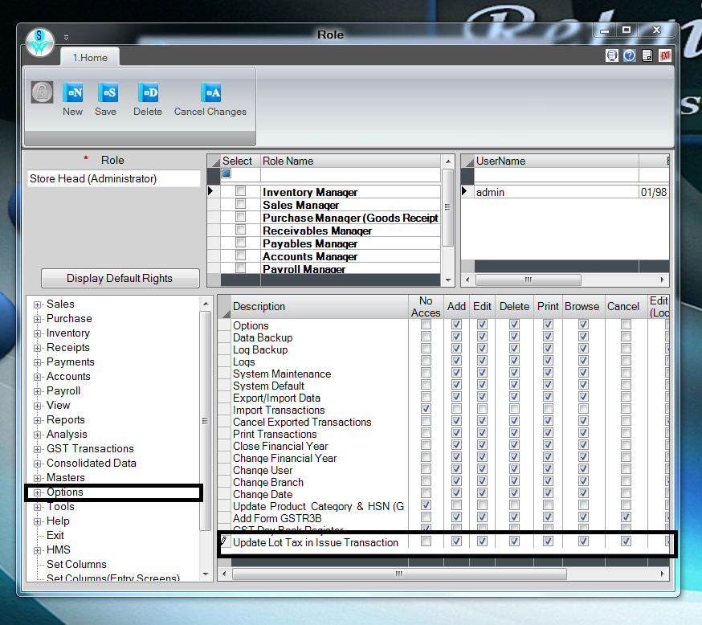
Task: Select Exit in the module tree
Action: pyautogui.click(x=55, y=536)
